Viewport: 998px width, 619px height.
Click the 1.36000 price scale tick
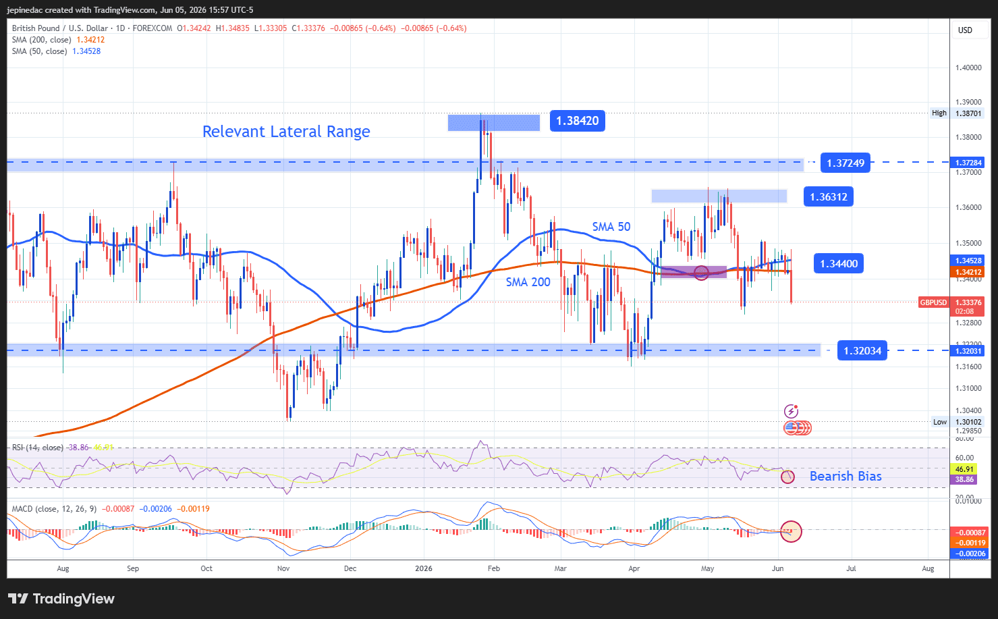tap(968, 207)
